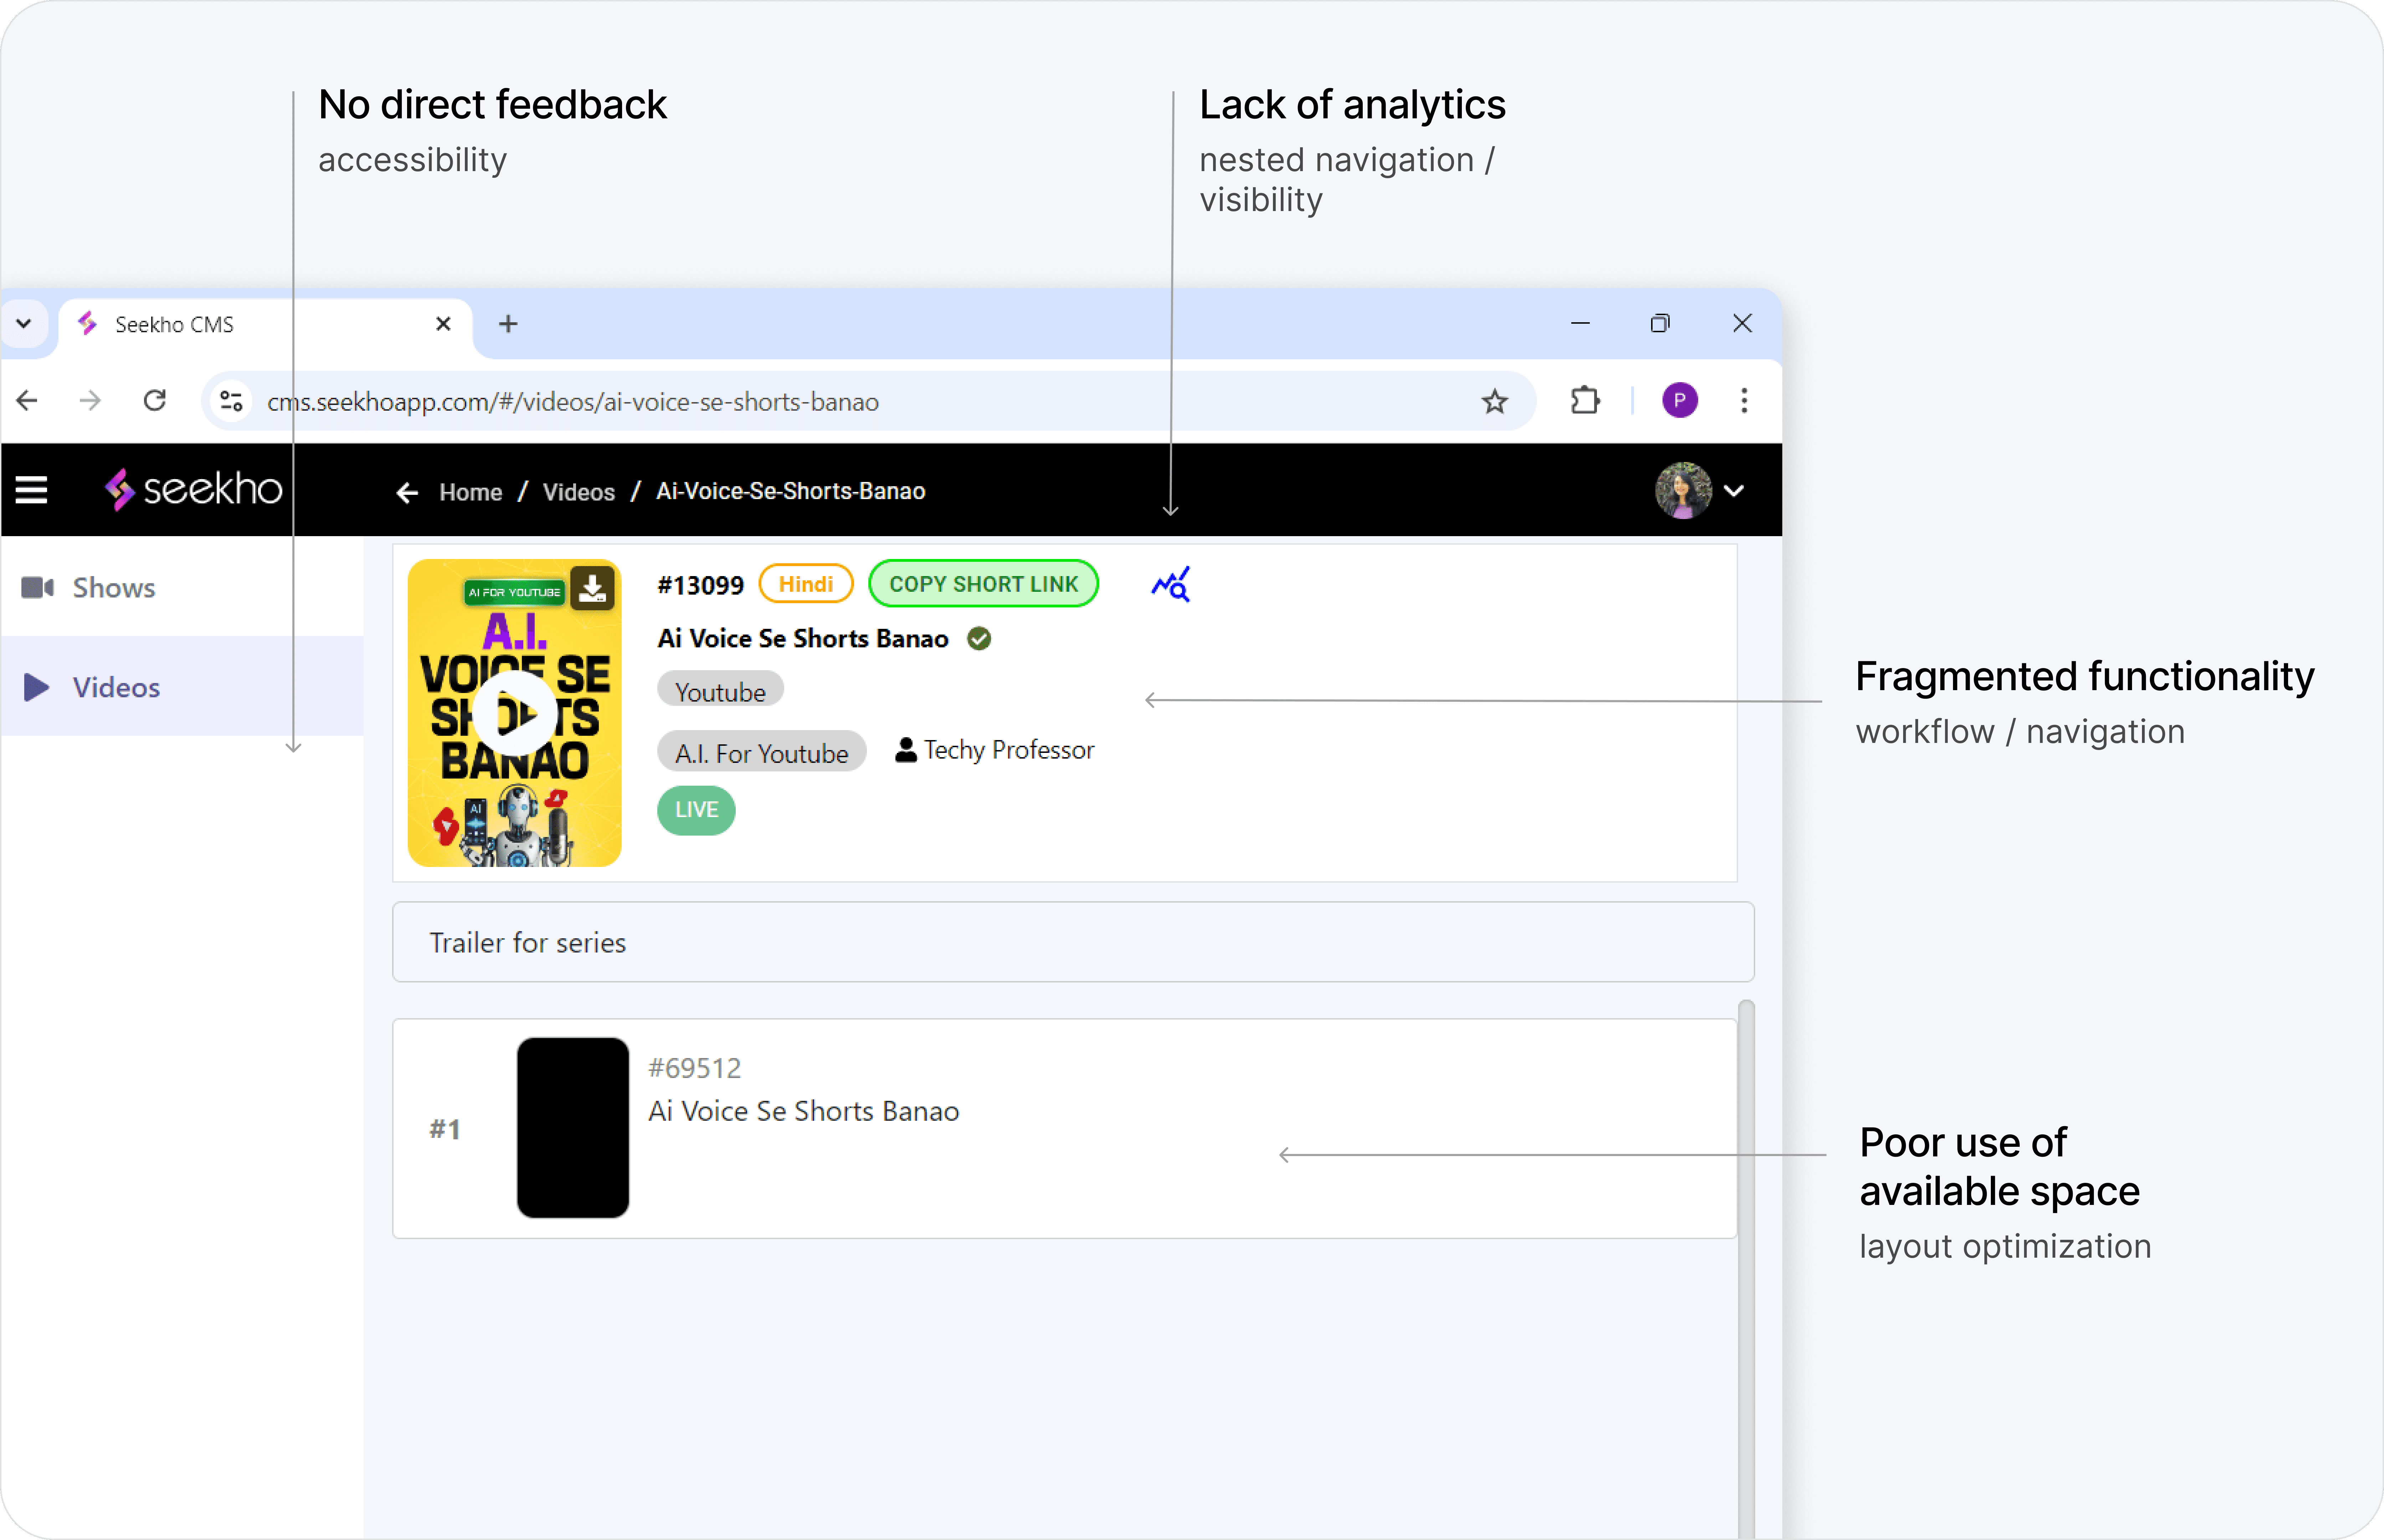Open the black thumbnail of video #69512
This screenshot has width=2384, height=1540.
click(572, 1128)
